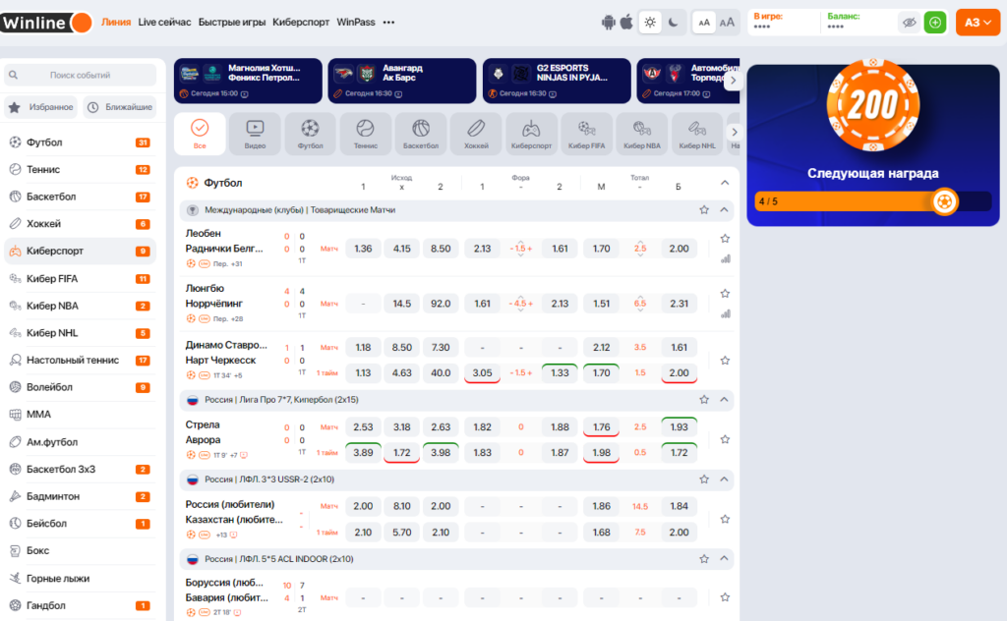Select Настольный теннис in sidebar
Screen dimensions: 1007x621
[x=80, y=360]
